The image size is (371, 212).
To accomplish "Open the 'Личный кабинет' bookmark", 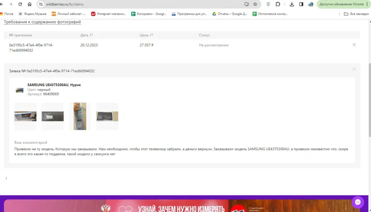I will (69, 14).
